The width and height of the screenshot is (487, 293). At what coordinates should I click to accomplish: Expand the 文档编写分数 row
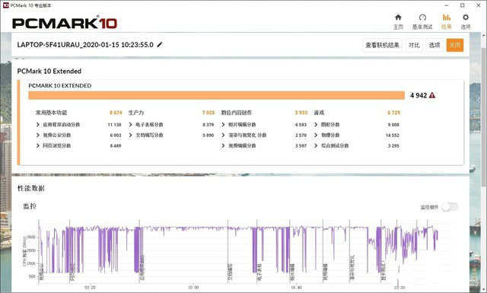(130, 135)
